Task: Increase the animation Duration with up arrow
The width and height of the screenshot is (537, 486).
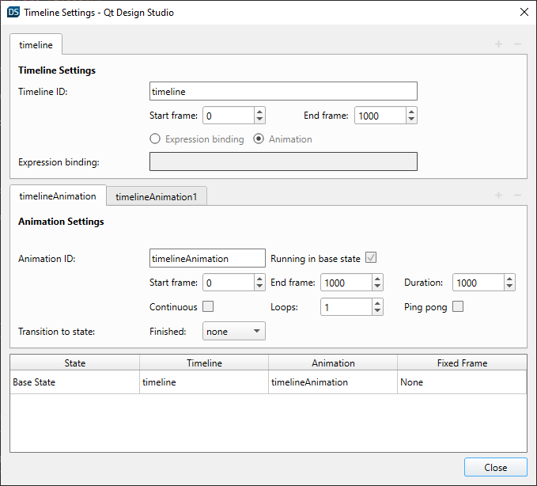Action: (x=509, y=279)
